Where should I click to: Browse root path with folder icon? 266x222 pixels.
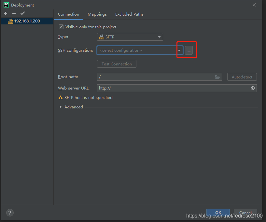[217, 77]
